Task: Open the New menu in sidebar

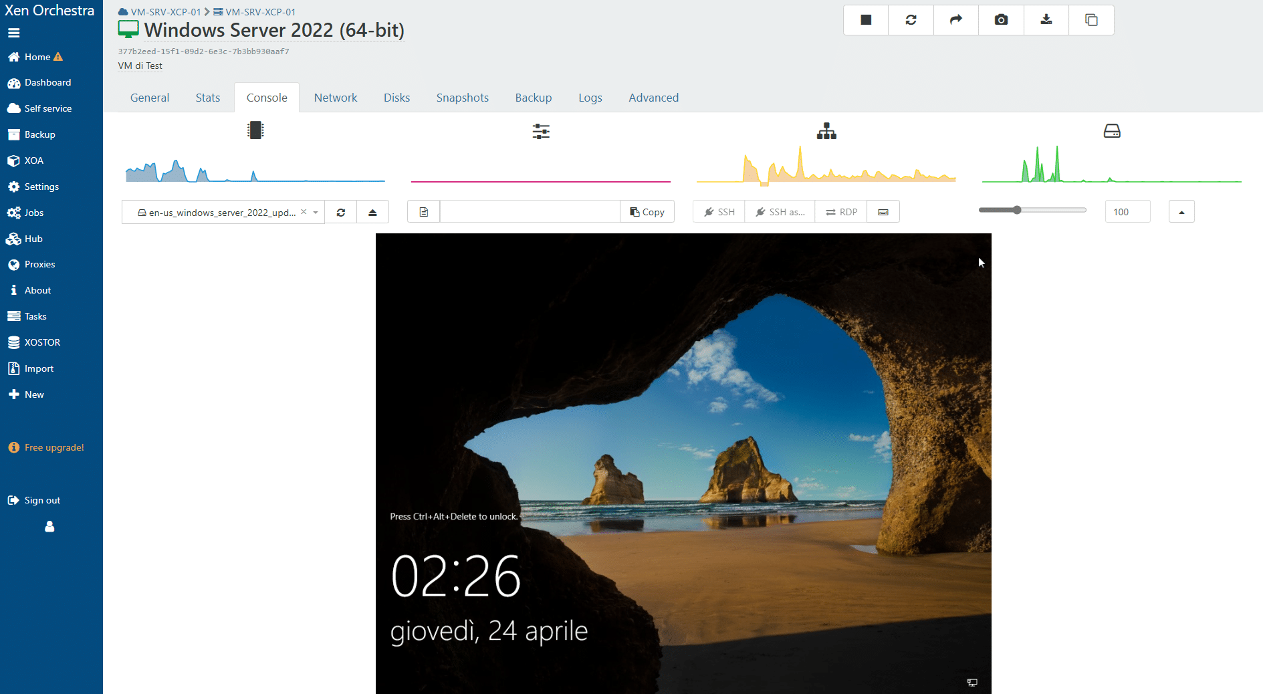Action: click(x=26, y=394)
